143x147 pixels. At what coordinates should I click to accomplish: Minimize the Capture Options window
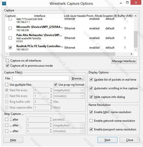coord(121,3)
